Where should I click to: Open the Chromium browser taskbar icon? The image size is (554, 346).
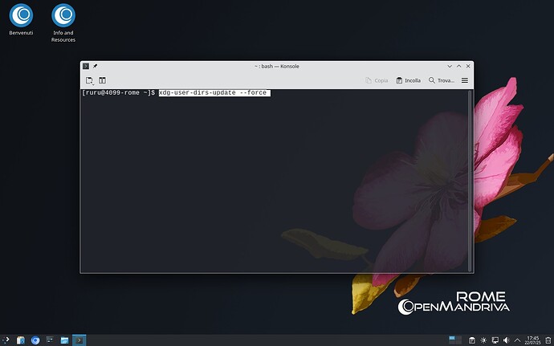35,340
